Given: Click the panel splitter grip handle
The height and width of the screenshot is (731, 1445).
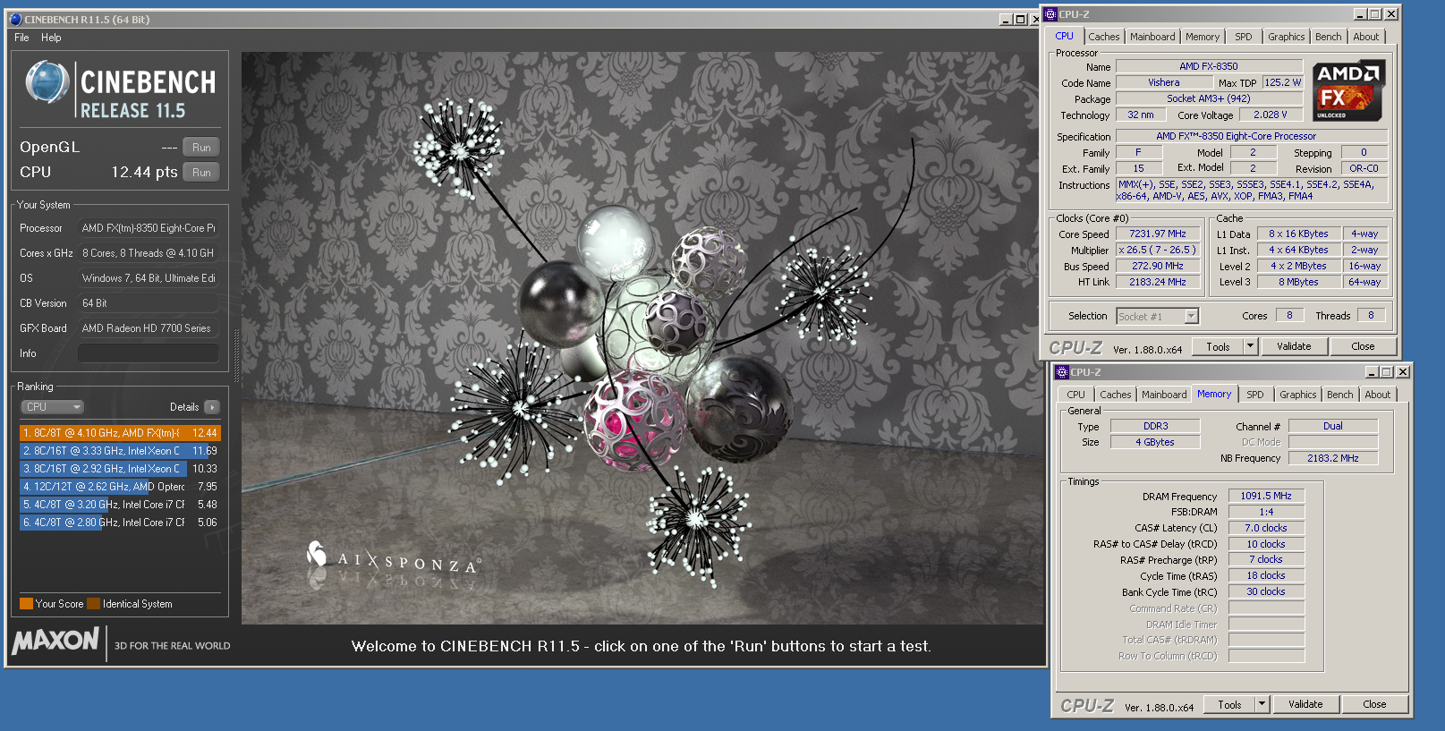Looking at the screenshot, I should 236,355.
